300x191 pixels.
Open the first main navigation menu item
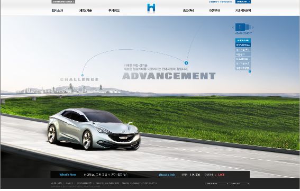pos(57,11)
